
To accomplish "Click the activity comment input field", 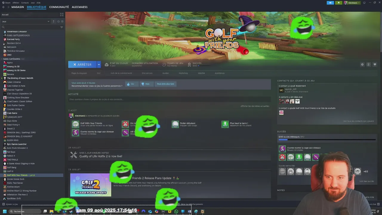I will point(170,99).
